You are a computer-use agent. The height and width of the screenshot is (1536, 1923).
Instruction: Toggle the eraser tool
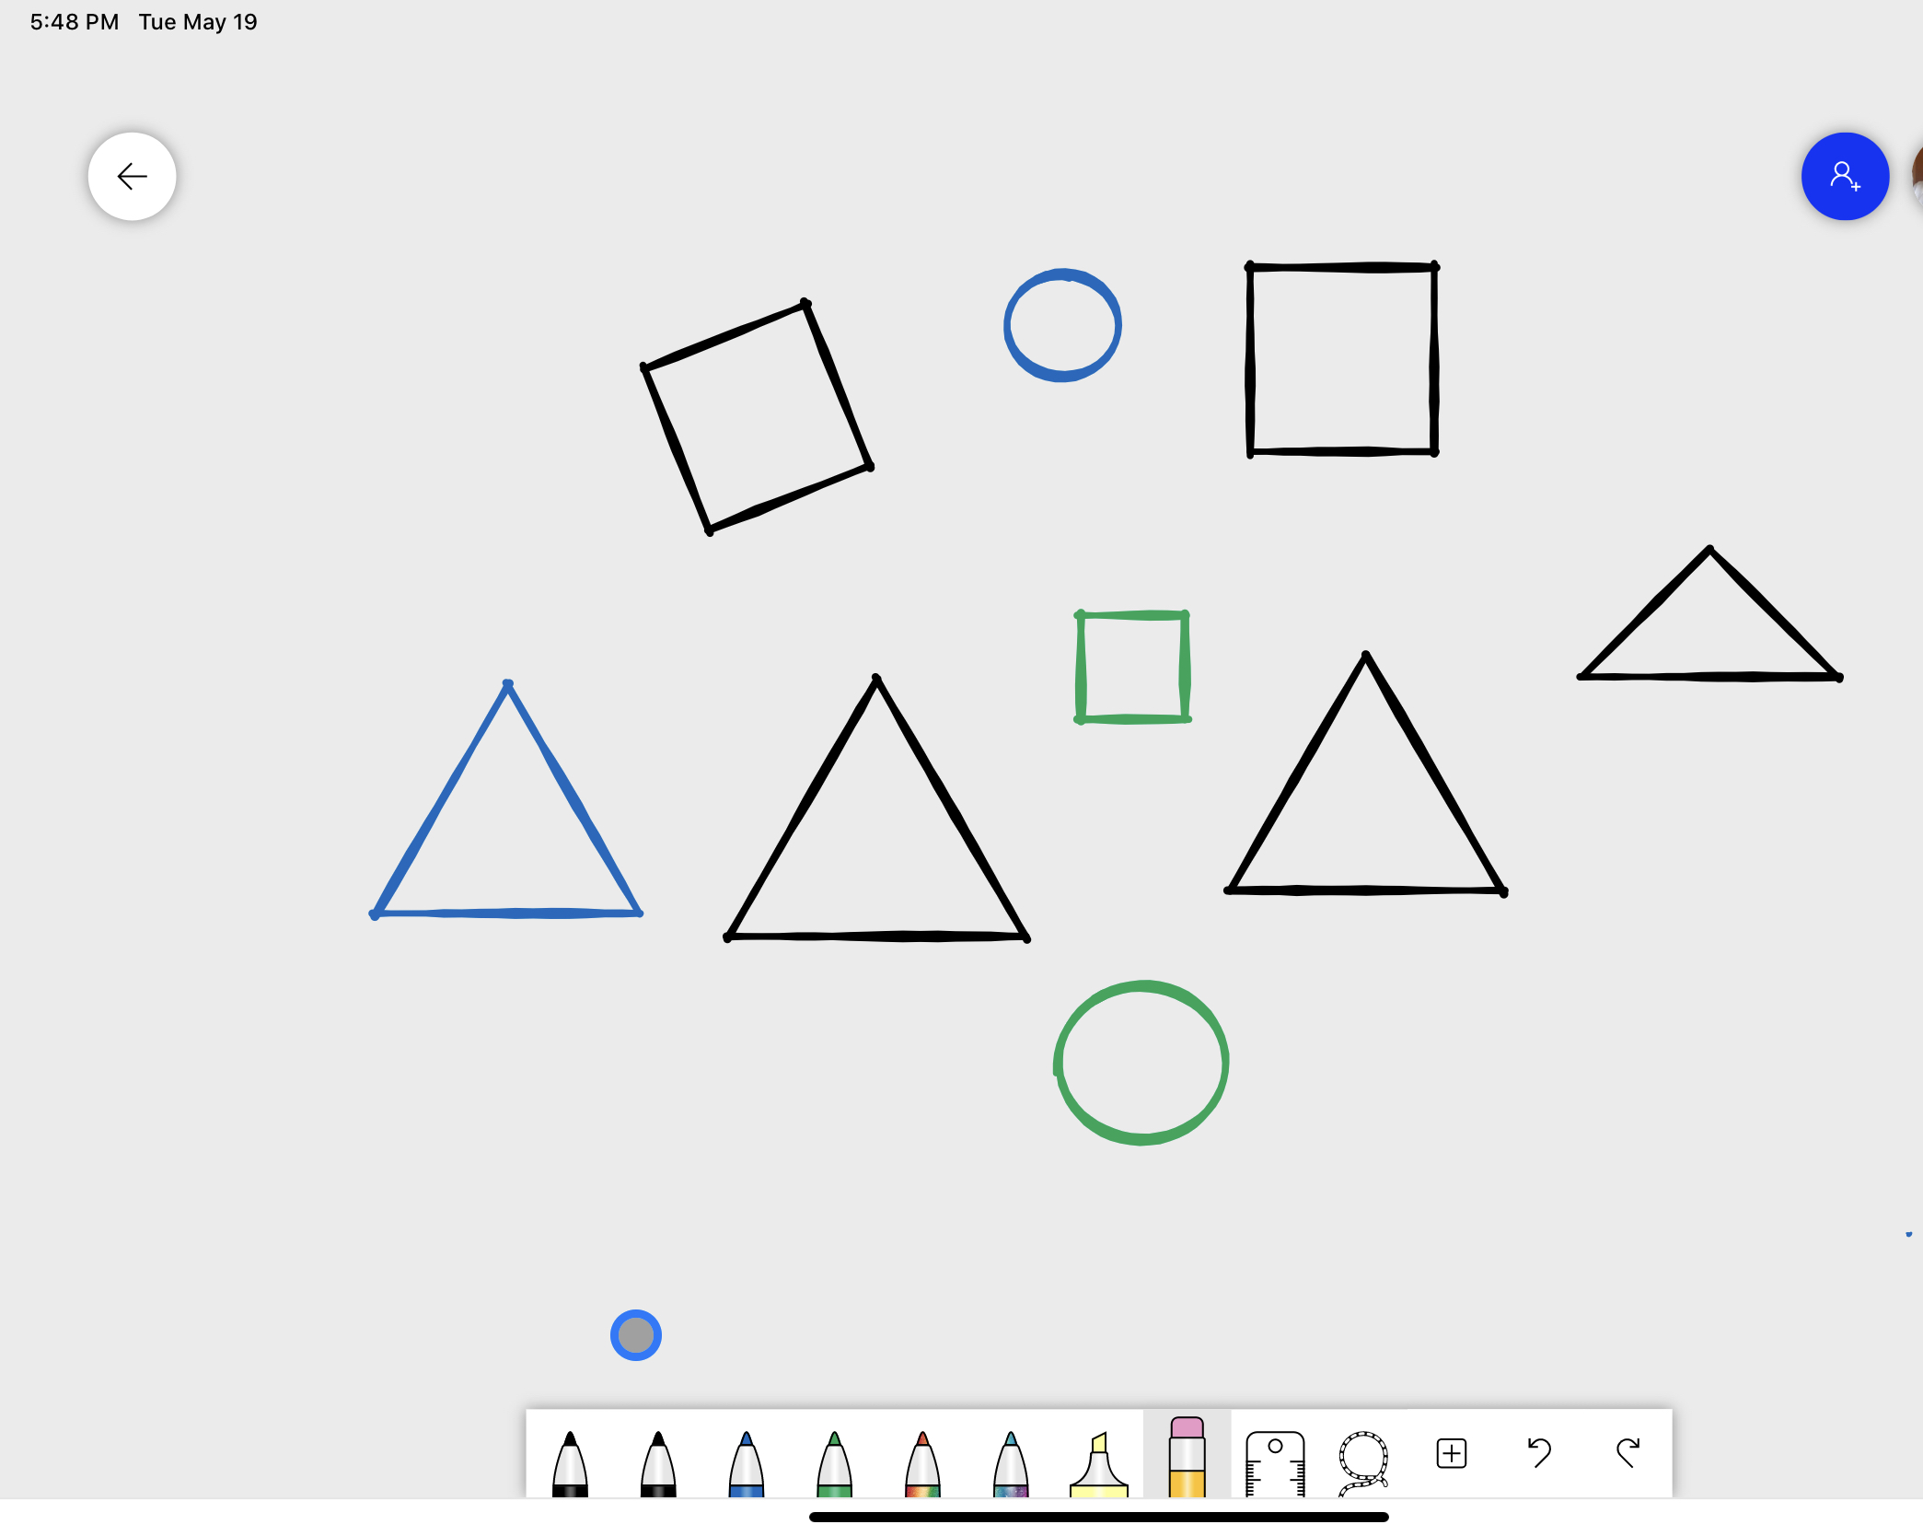pyautogui.click(x=1187, y=1457)
